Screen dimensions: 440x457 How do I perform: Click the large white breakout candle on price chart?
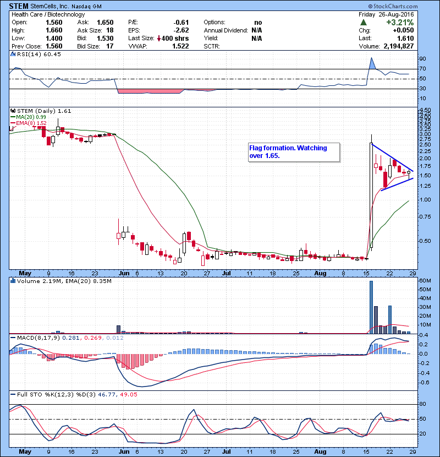371,195
